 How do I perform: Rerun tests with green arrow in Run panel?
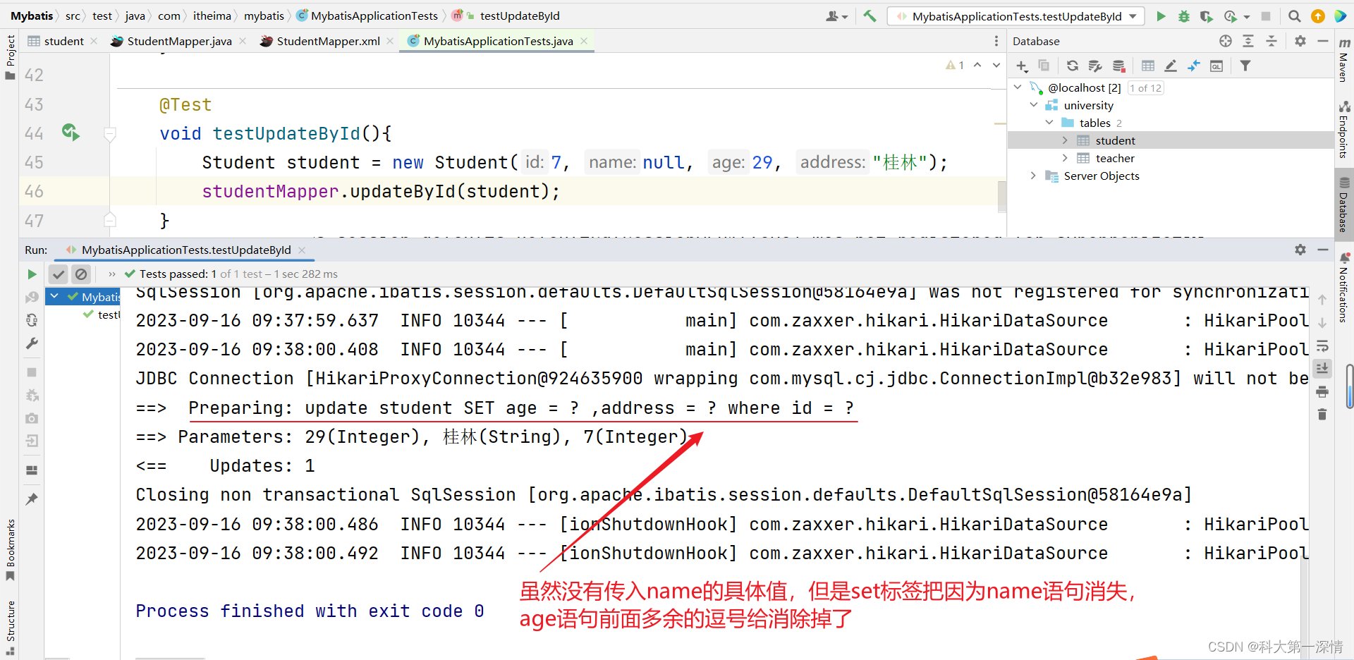(x=32, y=274)
